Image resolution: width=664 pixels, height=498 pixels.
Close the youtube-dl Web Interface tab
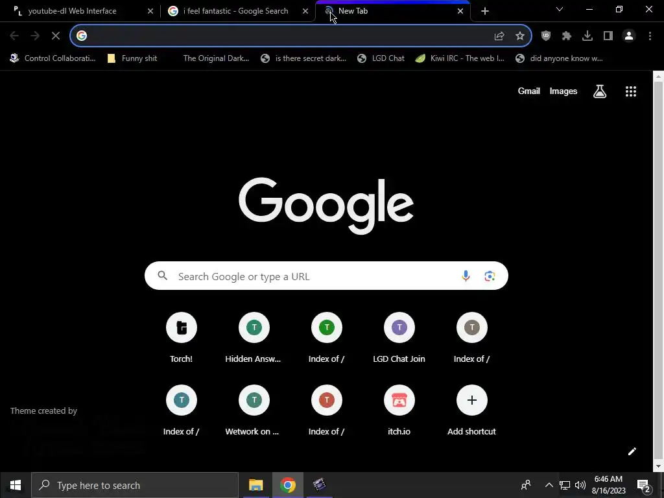(150, 12)
